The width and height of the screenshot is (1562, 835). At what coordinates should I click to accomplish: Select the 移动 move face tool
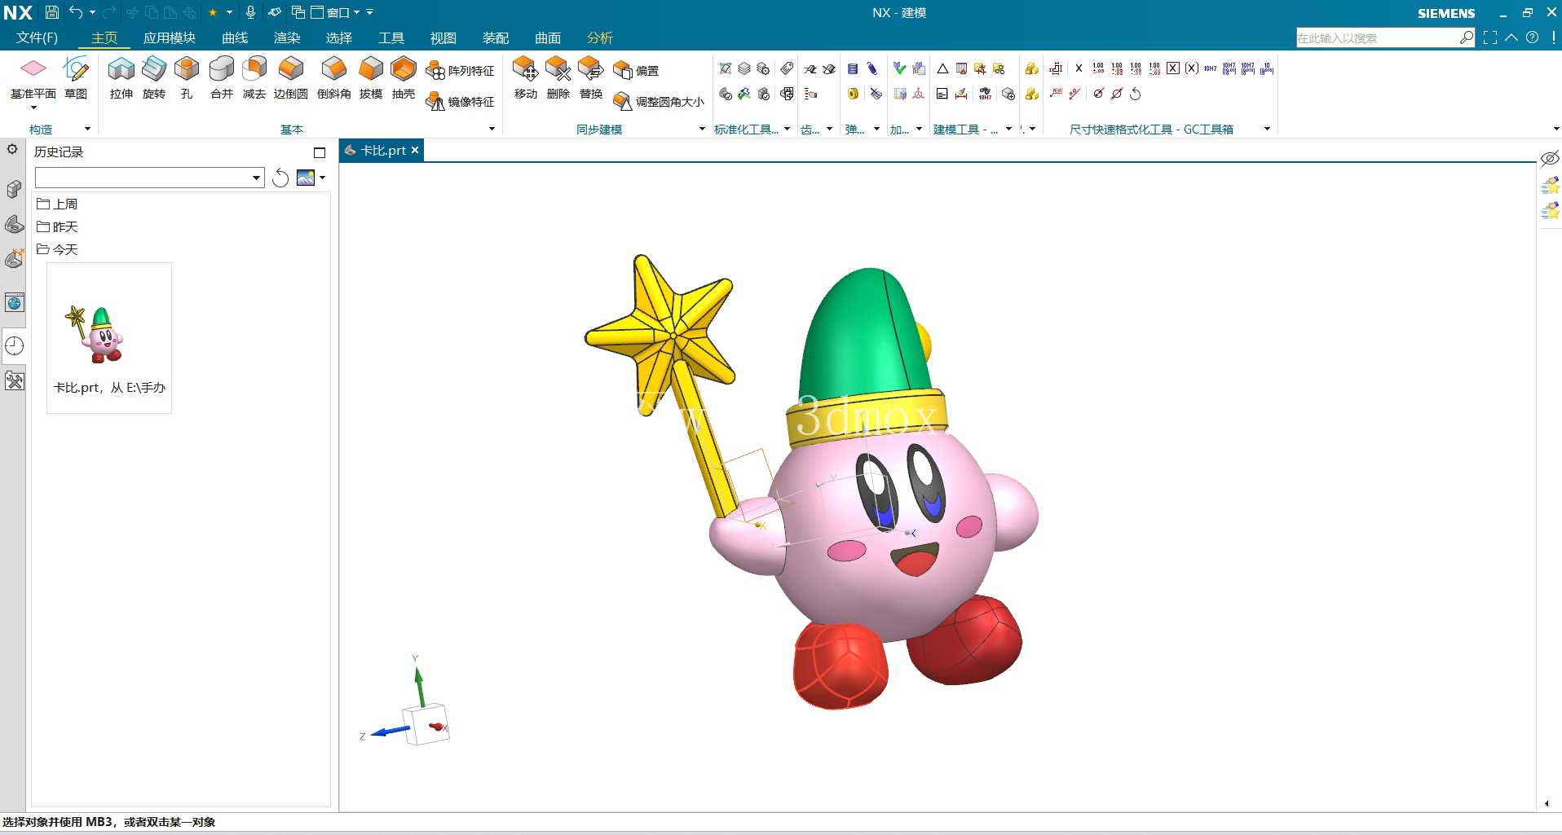[x=526, y=78]
